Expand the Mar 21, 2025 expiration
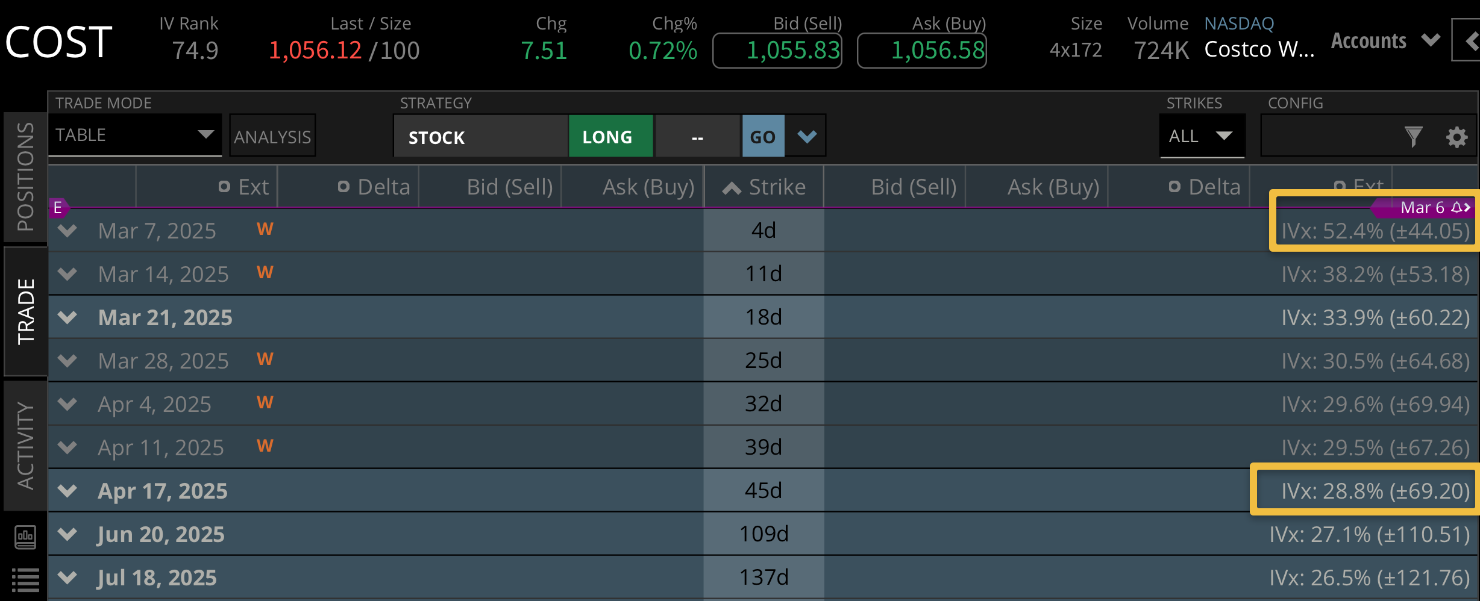 (x=67, y=317)
